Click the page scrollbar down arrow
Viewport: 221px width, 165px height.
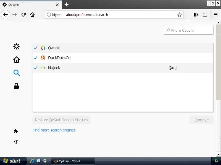[x=219, y=155]
